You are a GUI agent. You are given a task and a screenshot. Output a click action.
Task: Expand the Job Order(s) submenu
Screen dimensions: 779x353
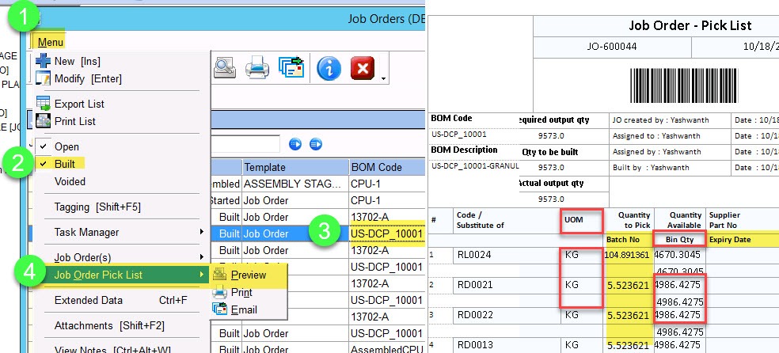point(82,257)
